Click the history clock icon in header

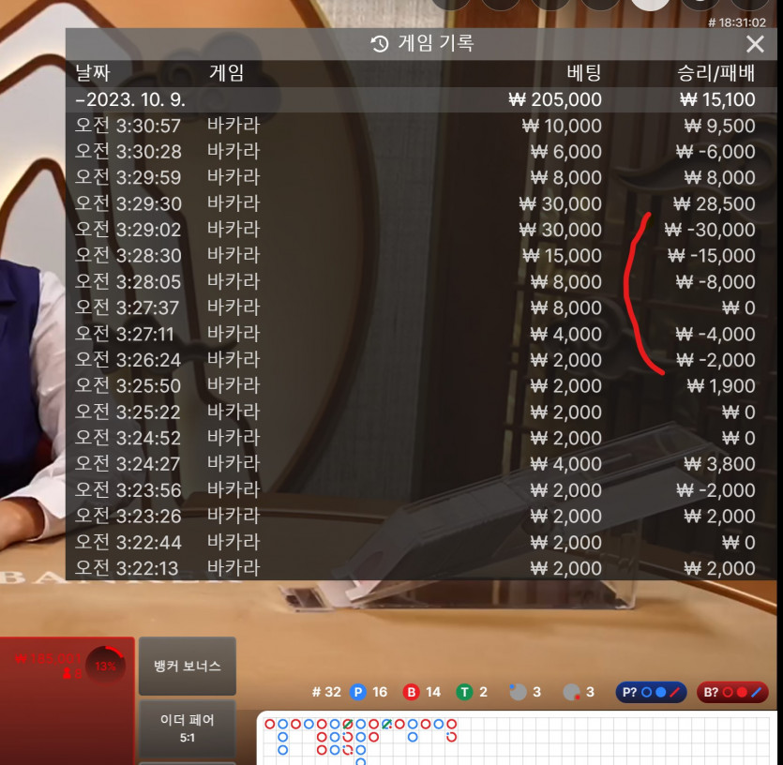[380, 44]
